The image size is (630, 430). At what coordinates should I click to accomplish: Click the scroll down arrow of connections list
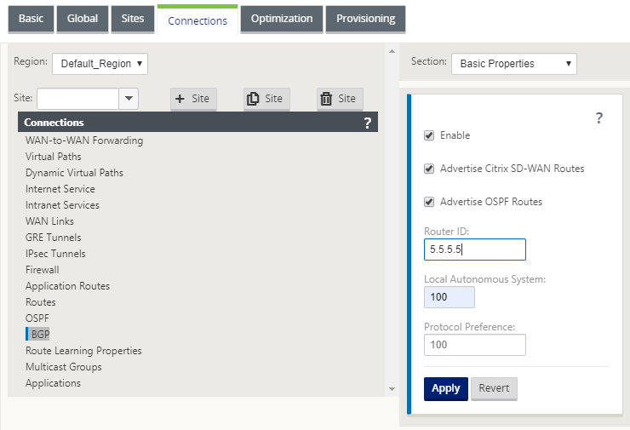[x=392, y=389]
